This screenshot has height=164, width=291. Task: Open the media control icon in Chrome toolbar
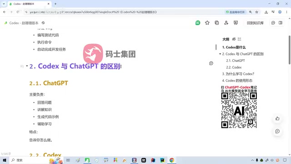pyautogui.click(x=273, y=12)
